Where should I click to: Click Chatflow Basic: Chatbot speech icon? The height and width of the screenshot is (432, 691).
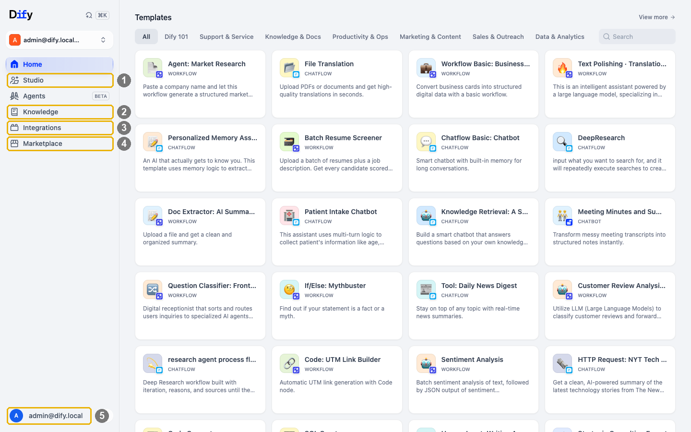coord(426,142)
